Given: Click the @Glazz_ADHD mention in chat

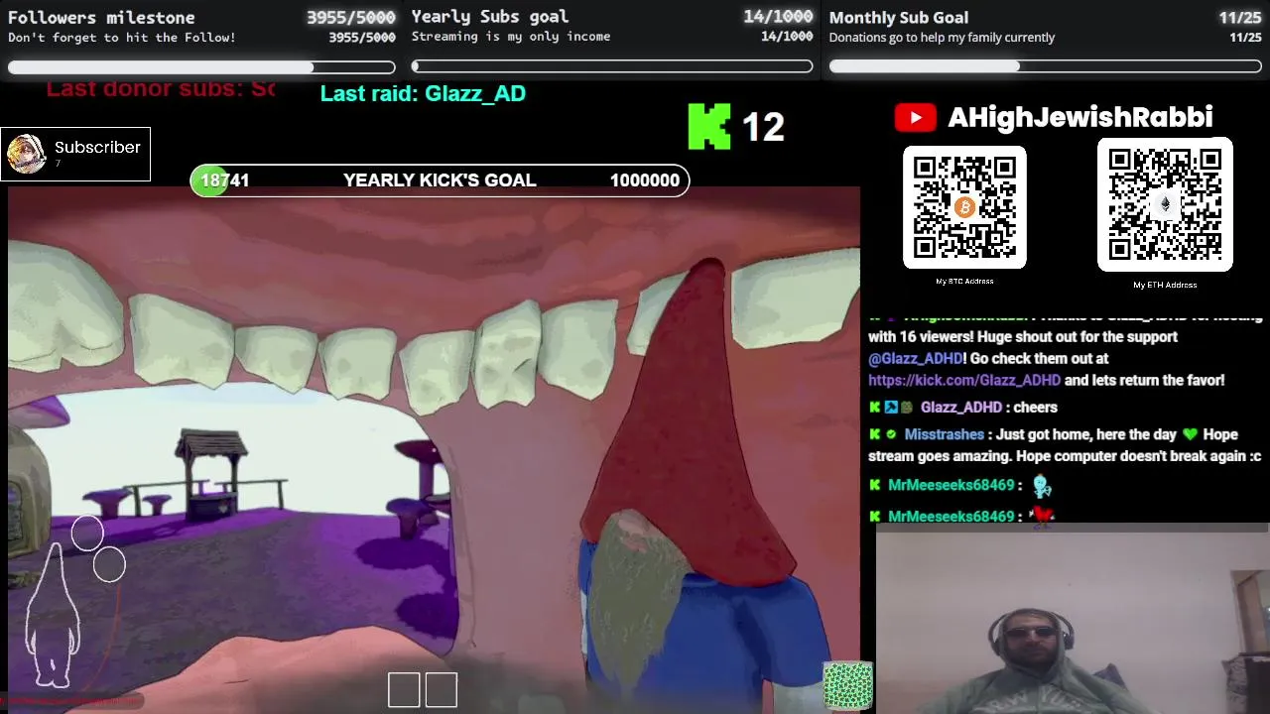Looking at the screenshot, I should click(916, 358).
